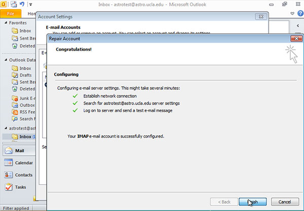Click the Drafts folder pencil icon
This screenshot has height=211, width=304.
(15, 75)
